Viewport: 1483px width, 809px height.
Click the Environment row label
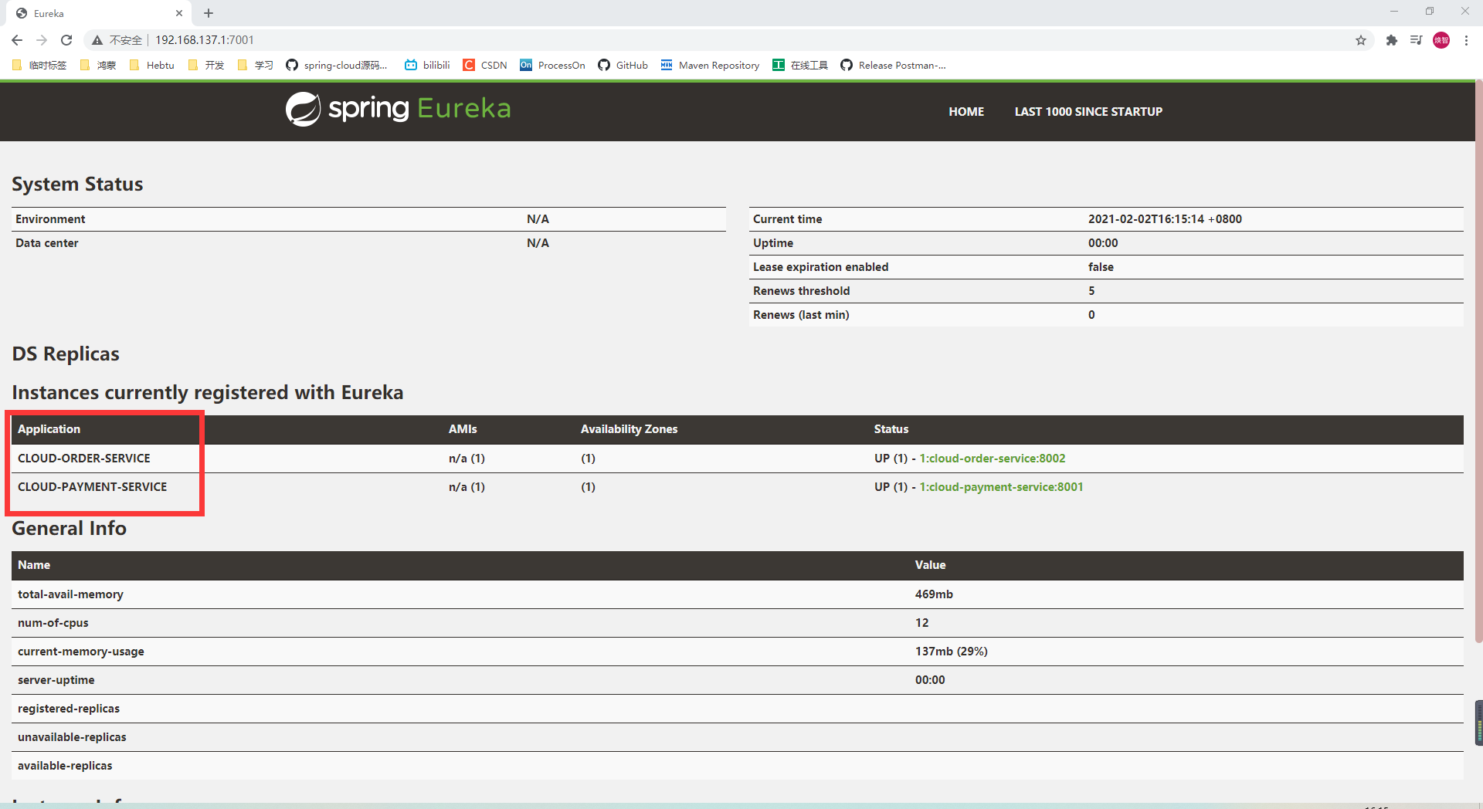50,219
